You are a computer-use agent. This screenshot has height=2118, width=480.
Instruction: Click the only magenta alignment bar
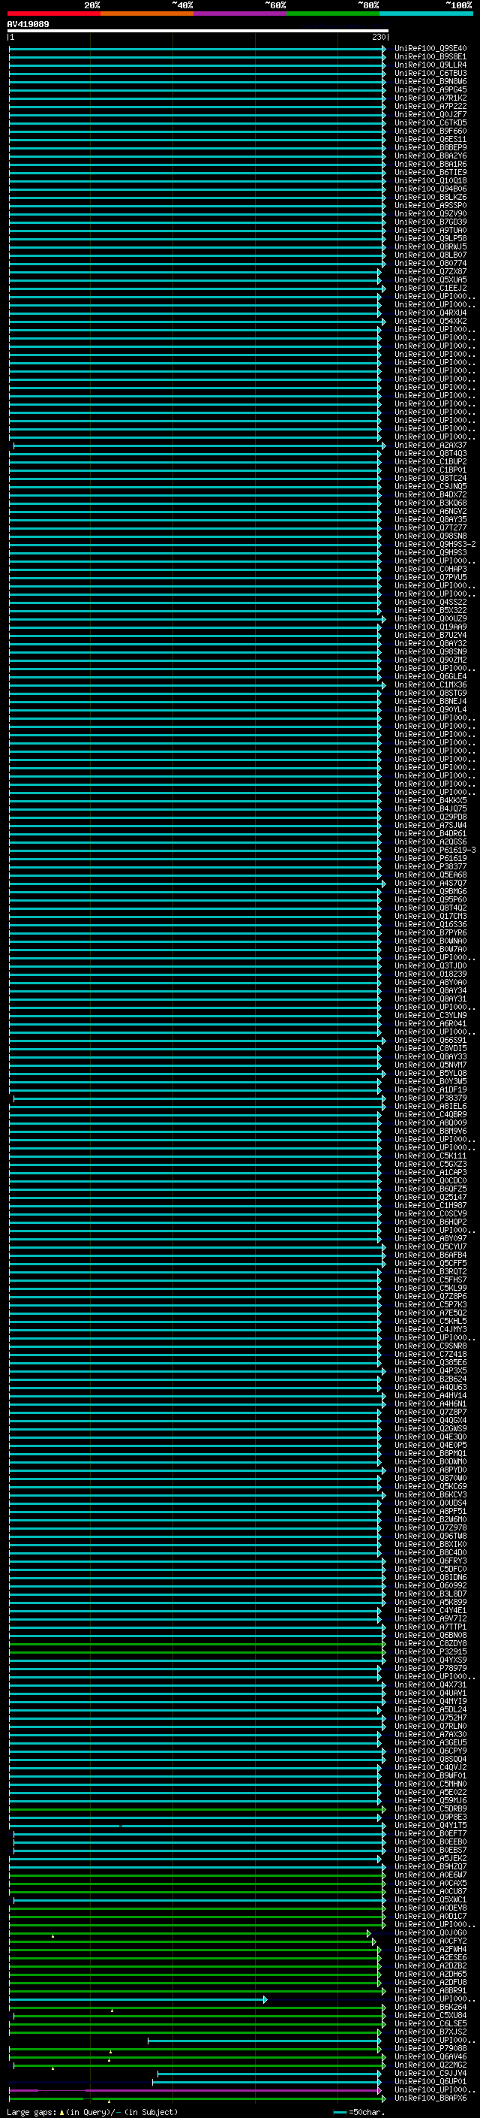[x=193, y=2089]
